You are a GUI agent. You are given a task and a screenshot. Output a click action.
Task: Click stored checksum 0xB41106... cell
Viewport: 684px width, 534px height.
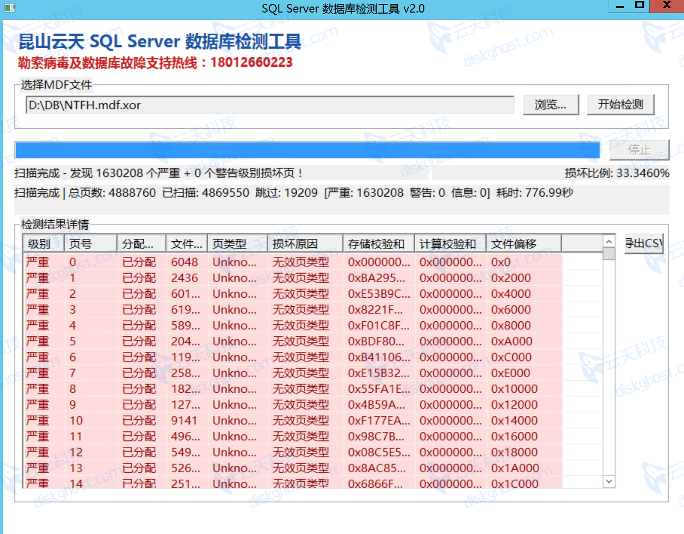379,357
